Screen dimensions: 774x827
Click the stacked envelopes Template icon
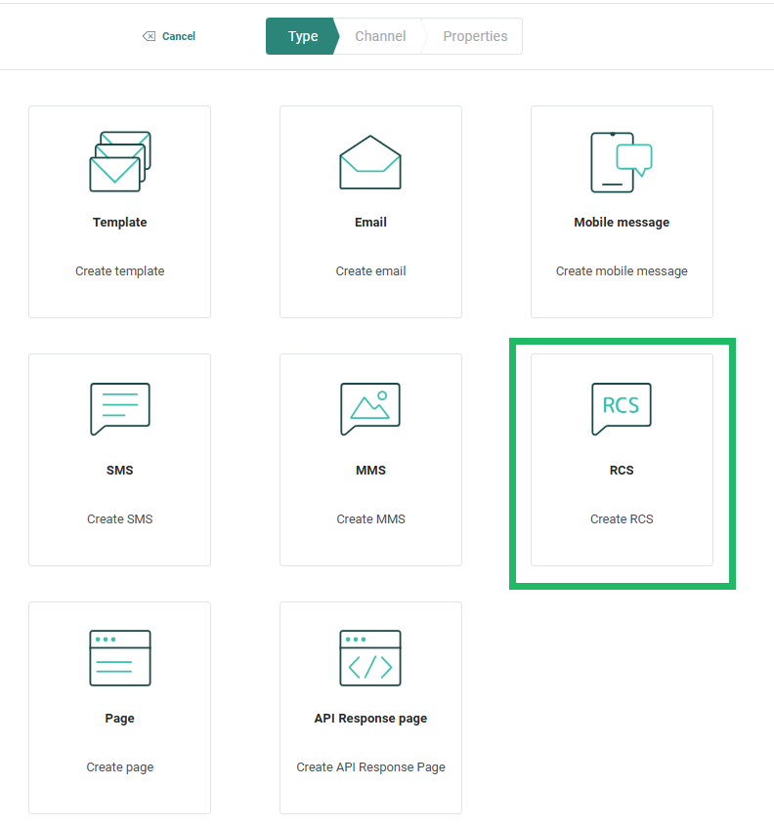coord(119,162)
